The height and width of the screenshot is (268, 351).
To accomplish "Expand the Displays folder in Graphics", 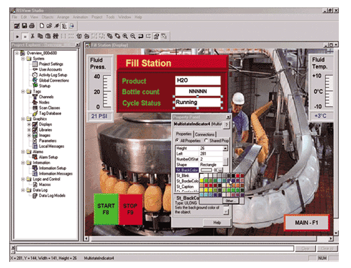I will (29, 124).
